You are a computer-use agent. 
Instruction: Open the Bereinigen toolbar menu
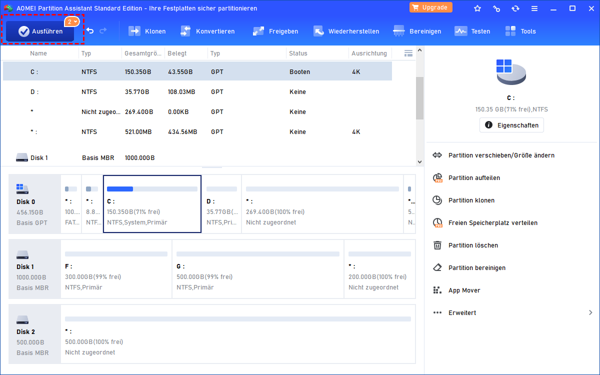(x=417, y=31)
